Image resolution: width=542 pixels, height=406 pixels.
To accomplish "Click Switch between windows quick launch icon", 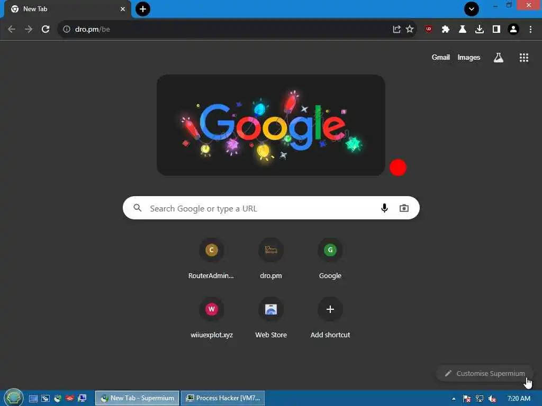I will [x=46, y=399].
